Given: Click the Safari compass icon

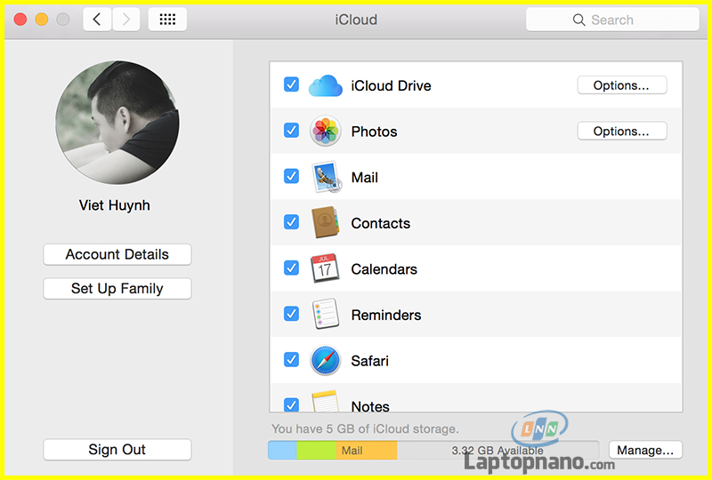Looking at the screenshot, I should (x=326, y=361).
